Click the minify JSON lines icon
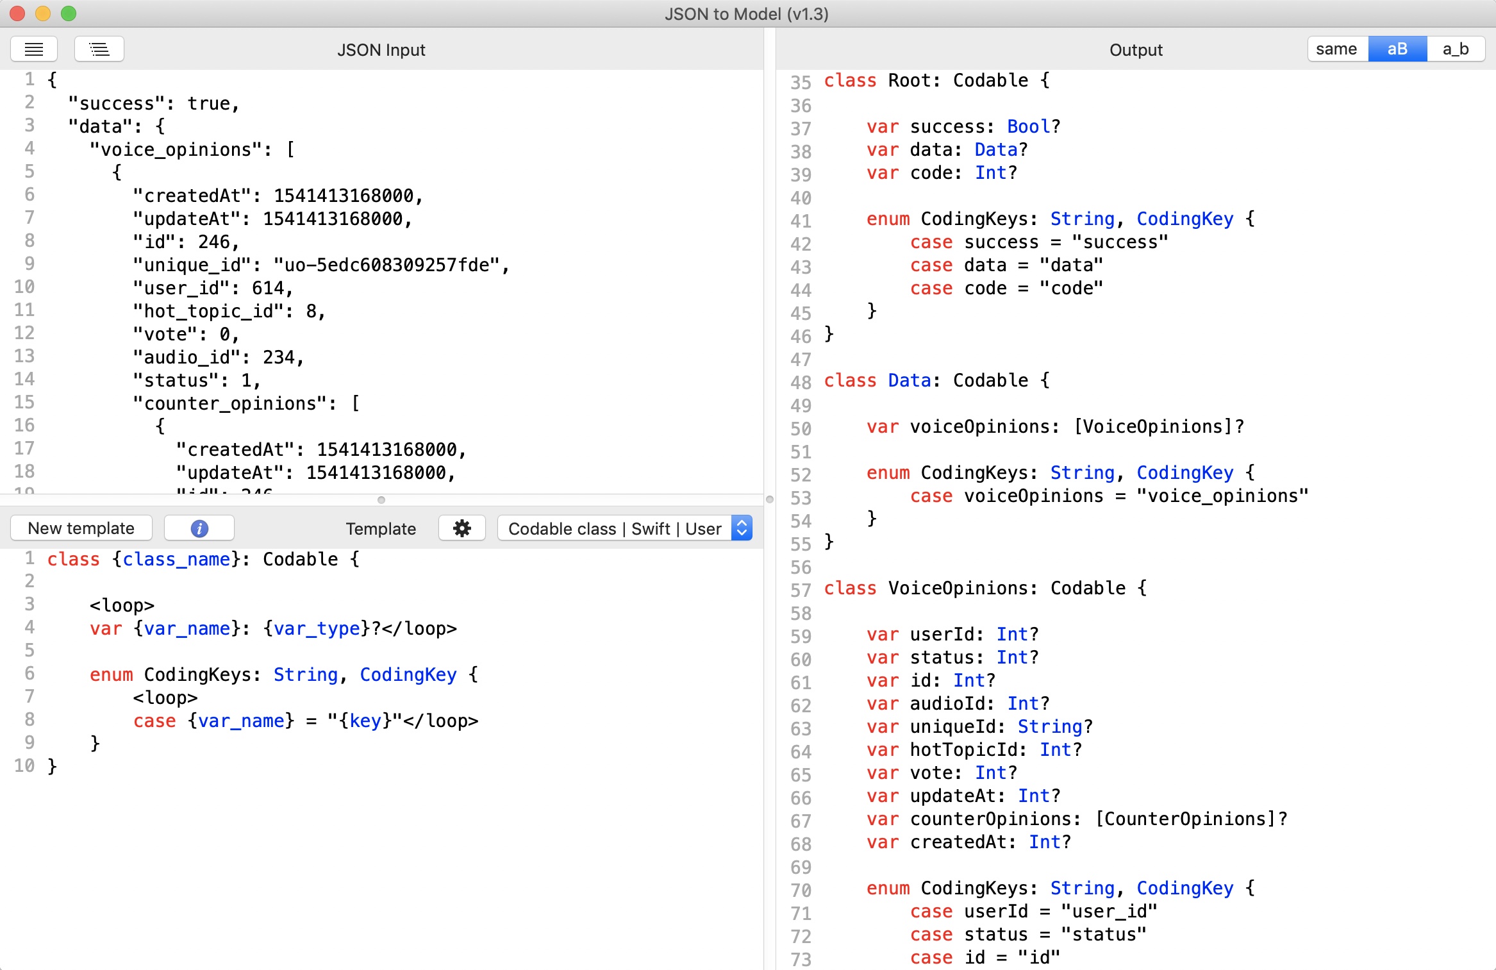Viewport: 1496px width, 970px height. (34, 49)
